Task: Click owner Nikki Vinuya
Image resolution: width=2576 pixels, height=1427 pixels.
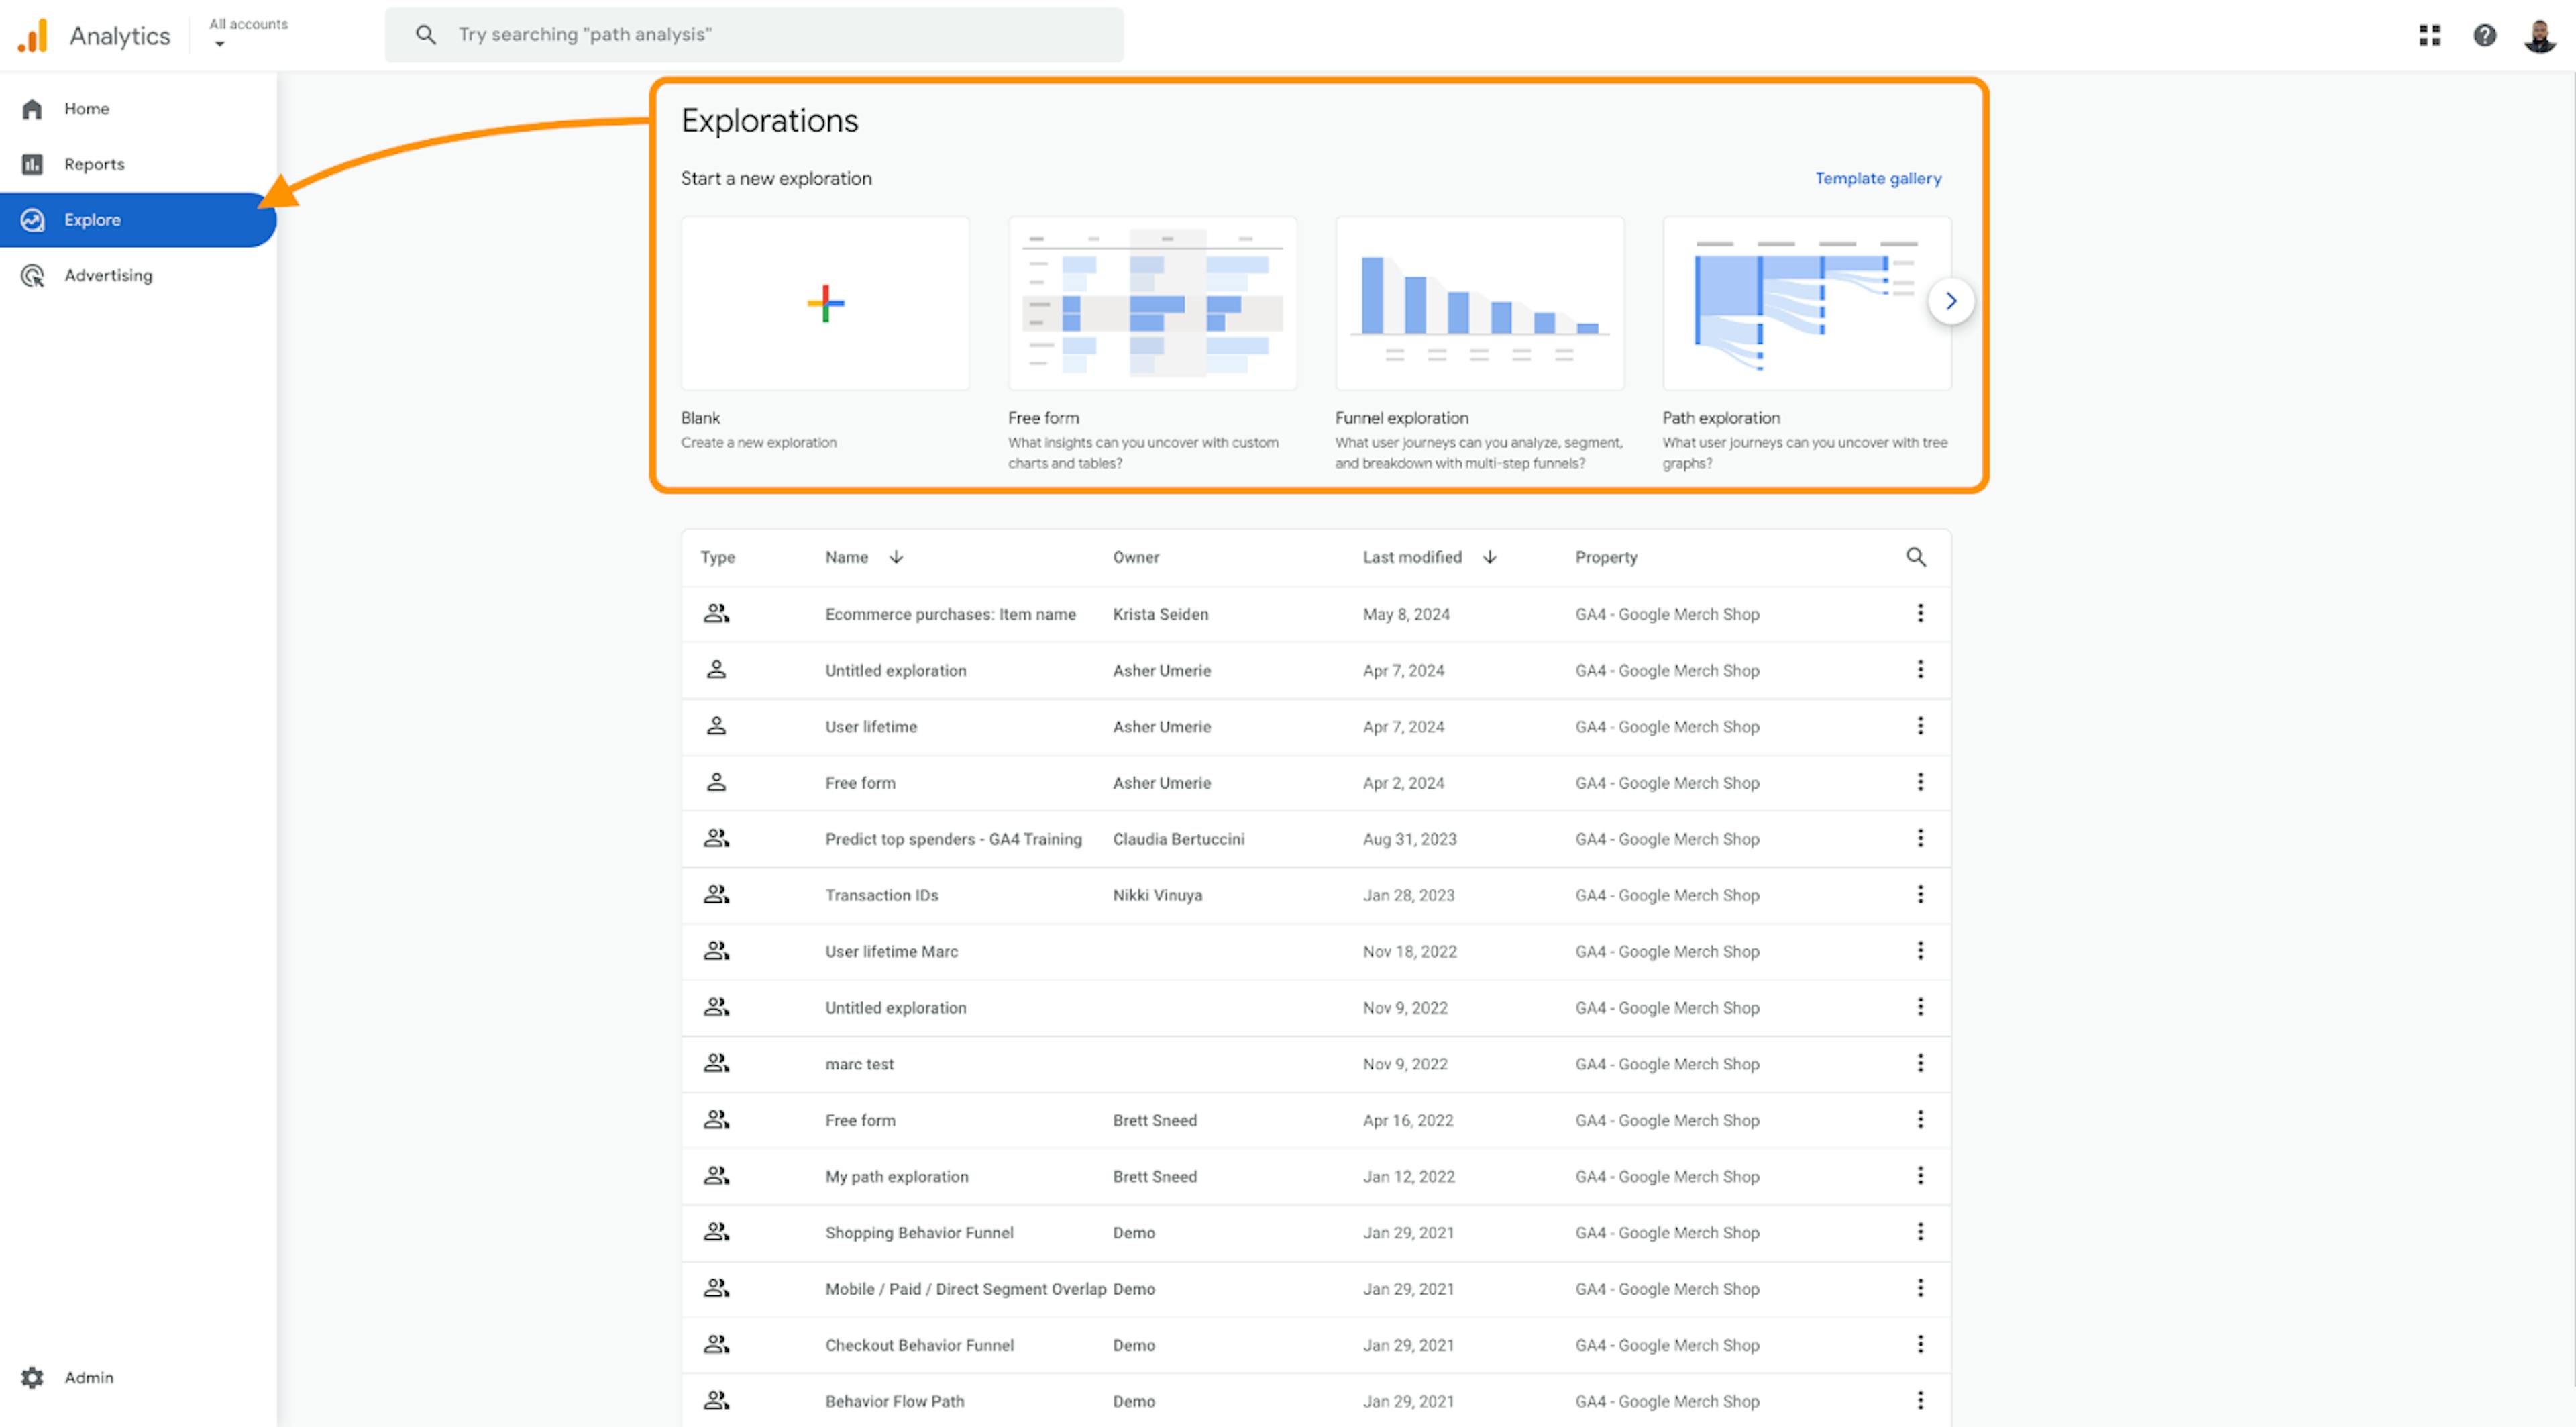Action: (1157, 895)
